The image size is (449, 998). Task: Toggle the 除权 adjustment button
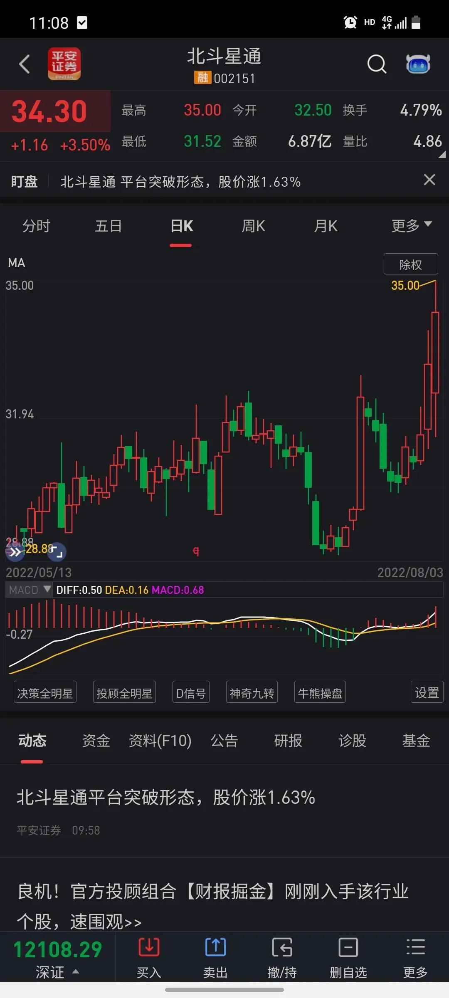[x=411, y=264]
